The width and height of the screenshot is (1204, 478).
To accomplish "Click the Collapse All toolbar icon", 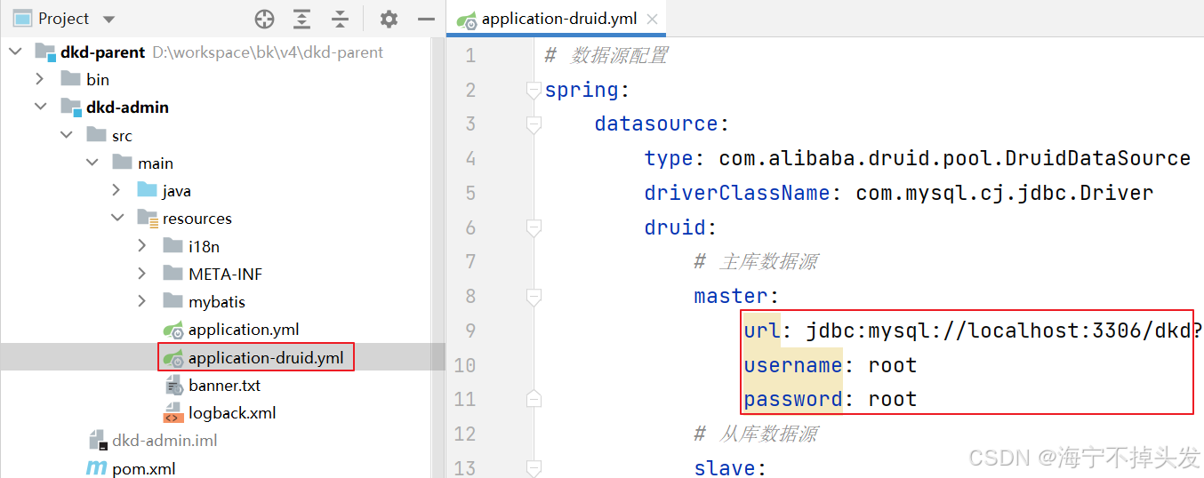I will [340, 19].
